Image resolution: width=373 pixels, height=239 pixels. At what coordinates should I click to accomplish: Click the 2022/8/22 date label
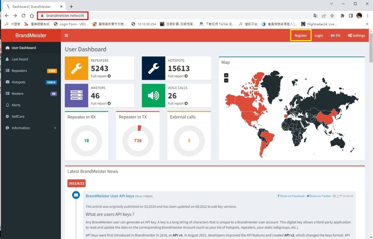(76, 183)
